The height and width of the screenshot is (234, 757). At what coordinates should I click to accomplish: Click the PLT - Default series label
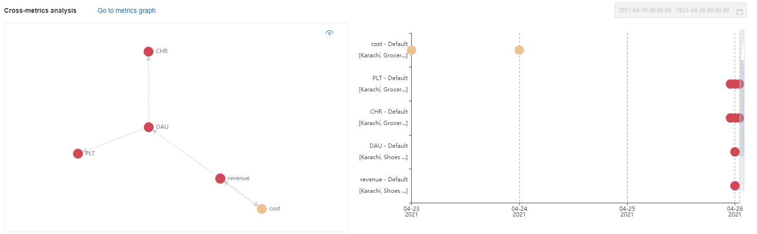(x=390, y=78)
